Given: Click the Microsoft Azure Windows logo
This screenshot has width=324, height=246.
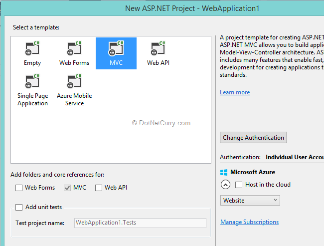Looking at the screenshot, I should [224, 172].
